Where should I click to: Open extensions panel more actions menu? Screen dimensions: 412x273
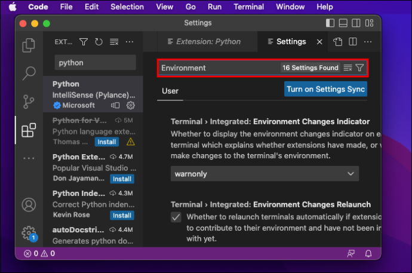130,42
